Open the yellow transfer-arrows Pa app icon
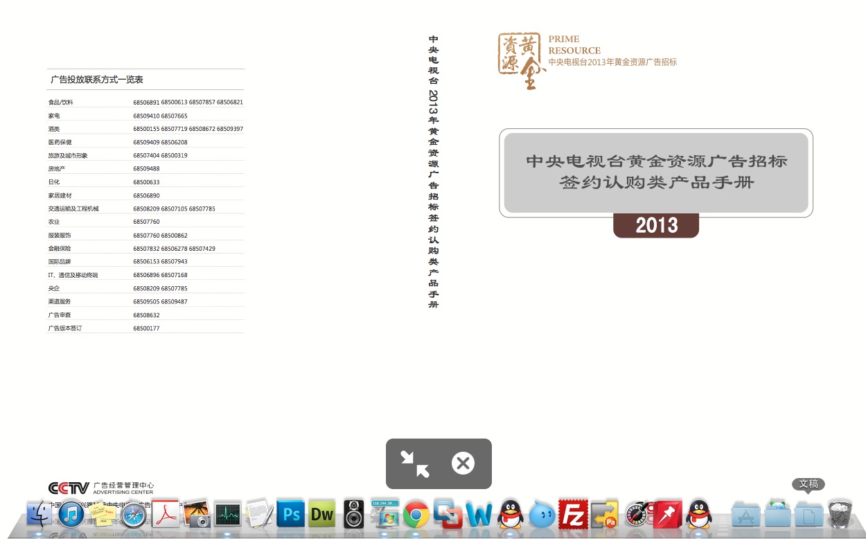 pyautogui.click(x=605, y=515)
